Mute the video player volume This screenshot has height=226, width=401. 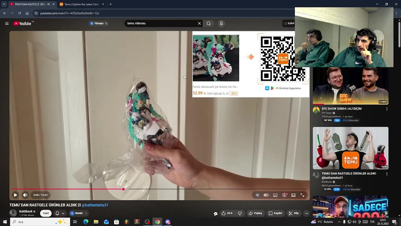click(x=25, y=195)
